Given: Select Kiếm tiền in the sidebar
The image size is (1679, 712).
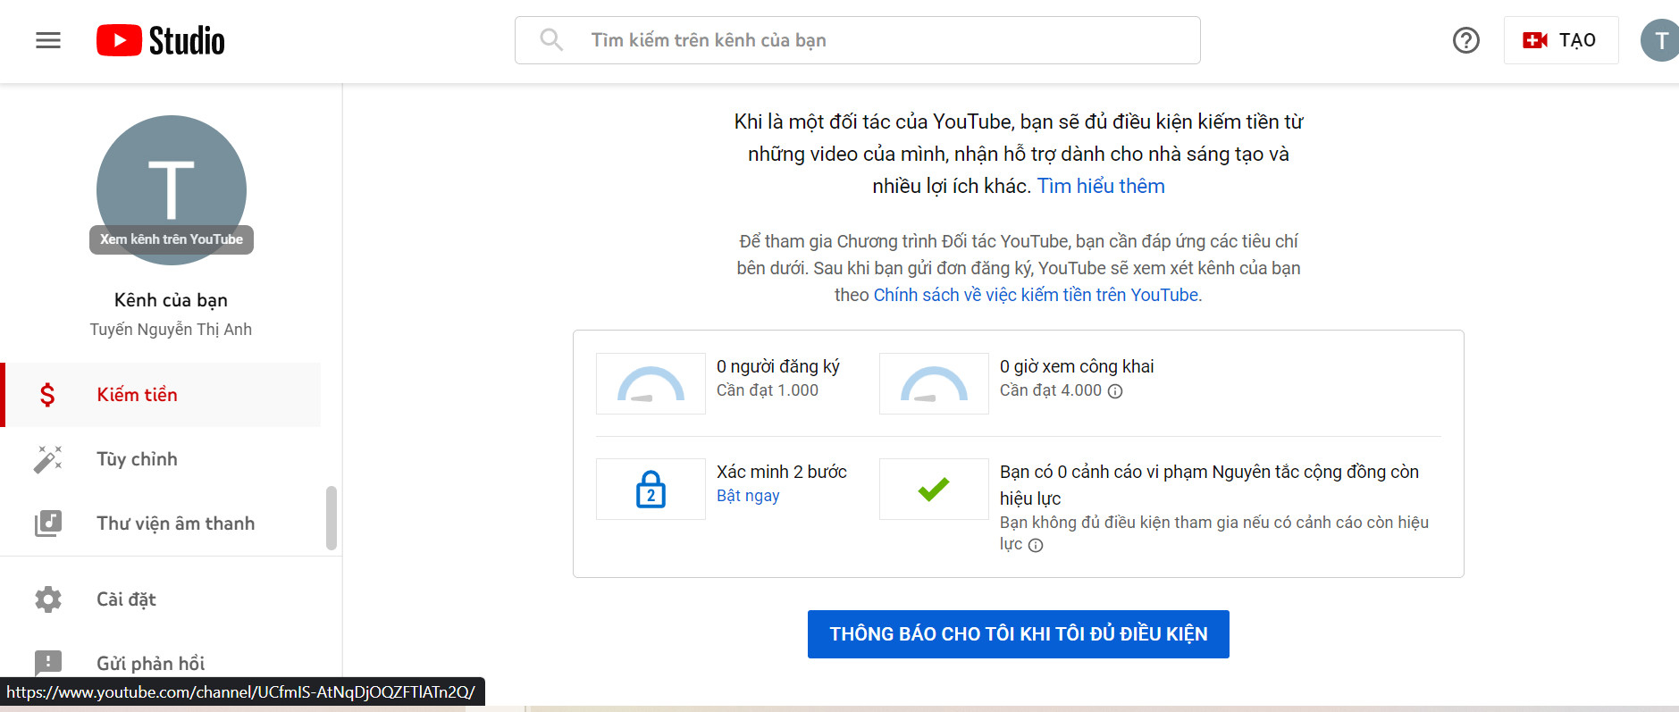Looking at the screenshot, I should (163, 395).
